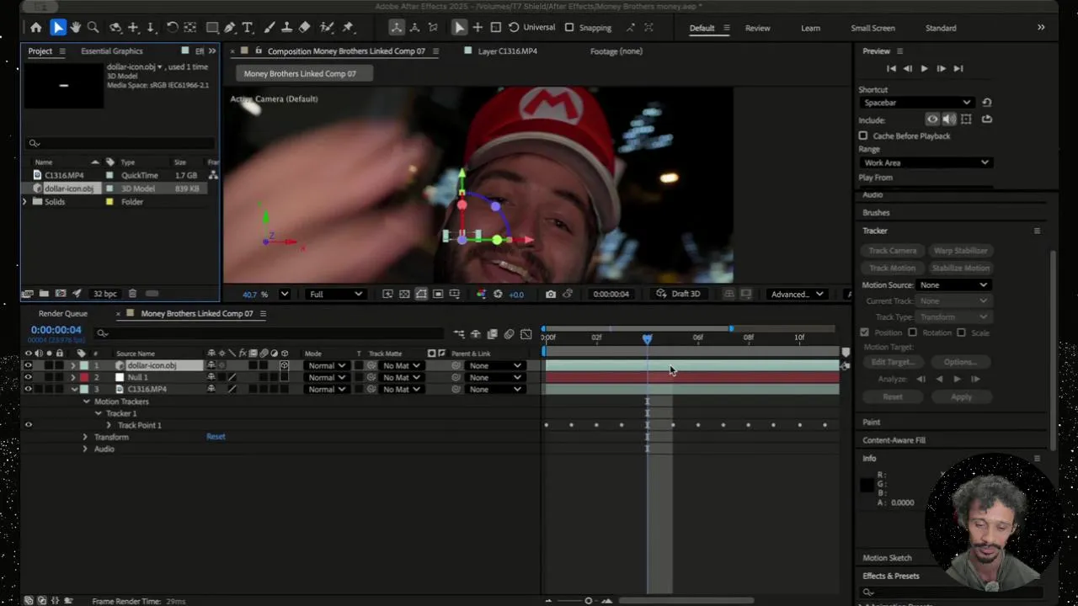Viewport: 1078px width, 606px height.
Task: Select the Learn workspace
Action: click(810, 28)
